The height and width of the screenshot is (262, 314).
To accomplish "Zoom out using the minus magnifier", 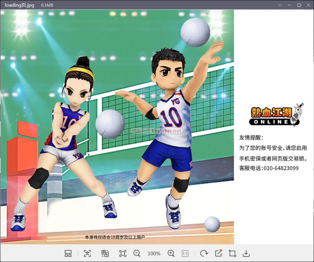I will [137, 253].
